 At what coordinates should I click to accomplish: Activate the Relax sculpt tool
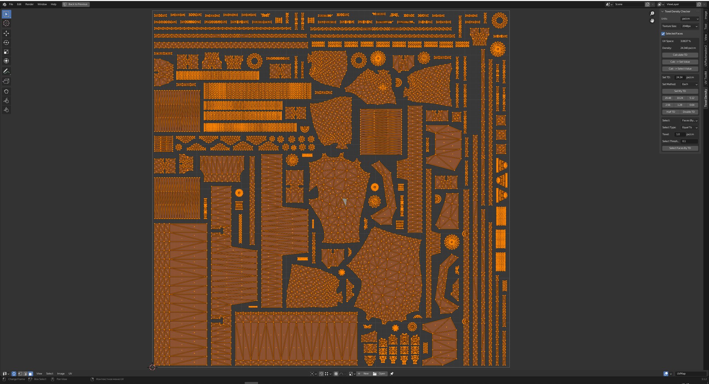6,100
